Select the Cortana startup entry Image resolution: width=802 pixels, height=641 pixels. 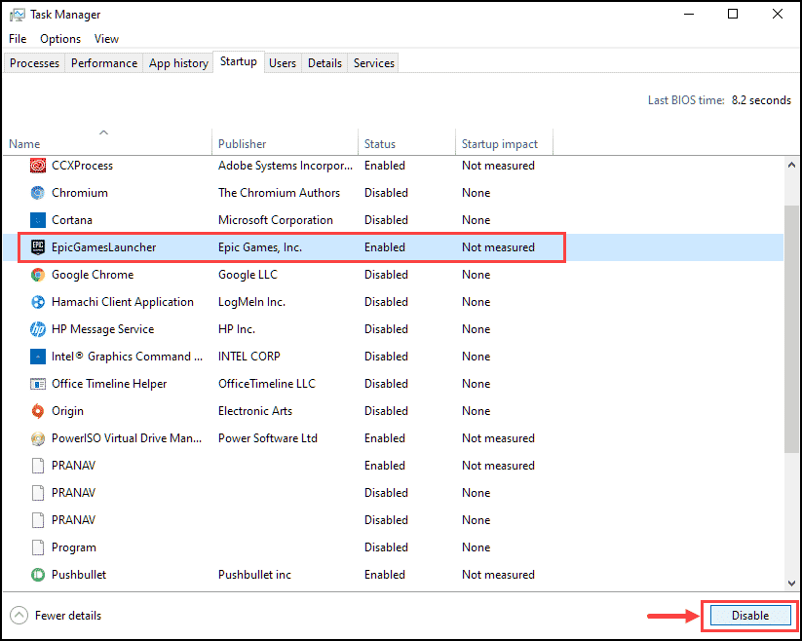pos(72,220)
